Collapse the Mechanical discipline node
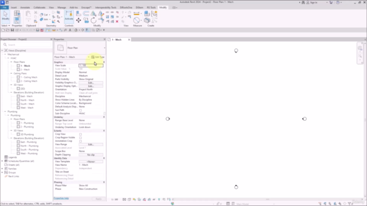The image size is (367, 206). click(x=5, y=54)
